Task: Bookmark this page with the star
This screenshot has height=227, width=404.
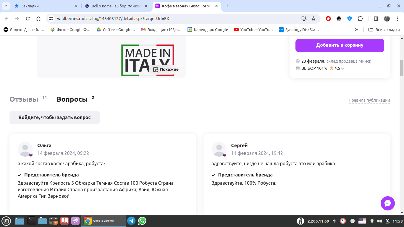Action: 313,19
